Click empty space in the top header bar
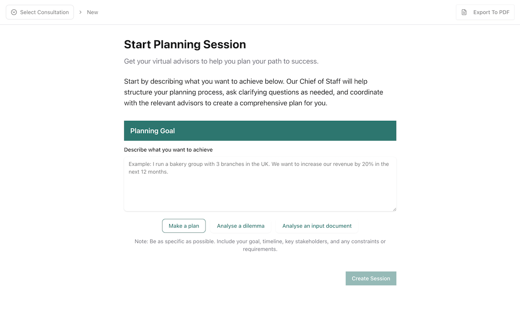The width and height of the screenshot is (520, 326). tap(277, 12)
